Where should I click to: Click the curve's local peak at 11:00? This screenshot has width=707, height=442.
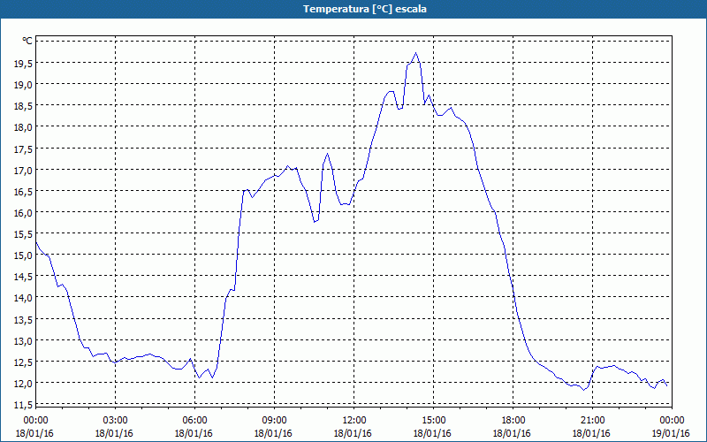pos(328,154)
